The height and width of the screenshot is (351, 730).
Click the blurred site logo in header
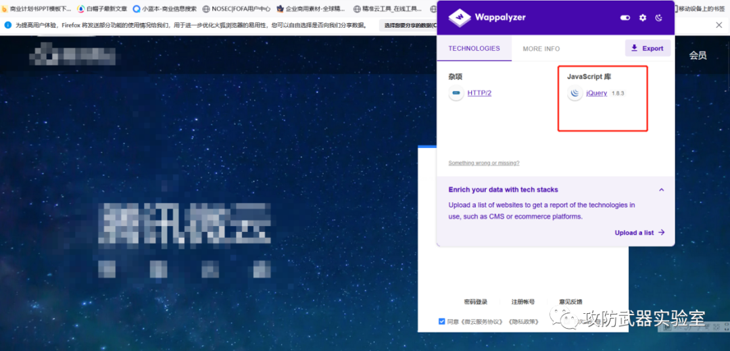tap(72, 55)
